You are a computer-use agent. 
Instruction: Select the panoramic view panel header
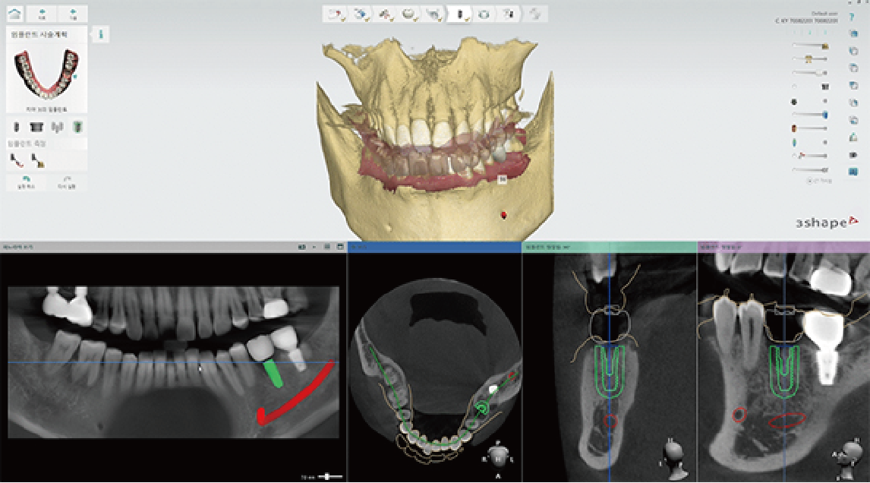pyautogui.click(x=174, y=247)
